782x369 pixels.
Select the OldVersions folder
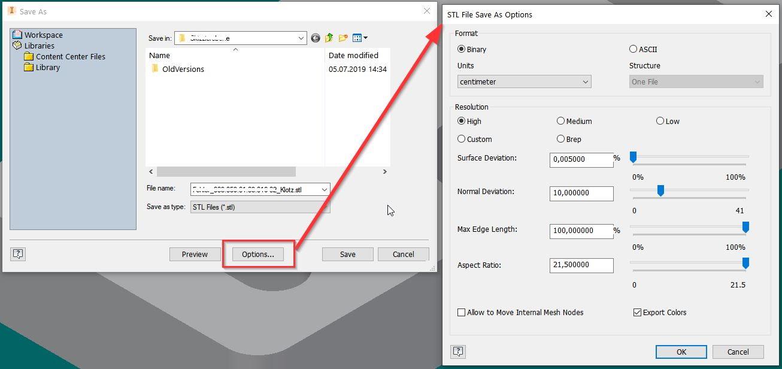coord(177,69)
